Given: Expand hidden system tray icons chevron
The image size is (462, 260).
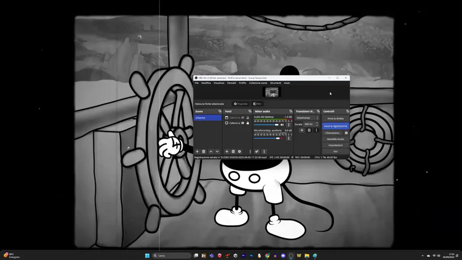Looking at the screenshot, I should click(x=422, y=255).
